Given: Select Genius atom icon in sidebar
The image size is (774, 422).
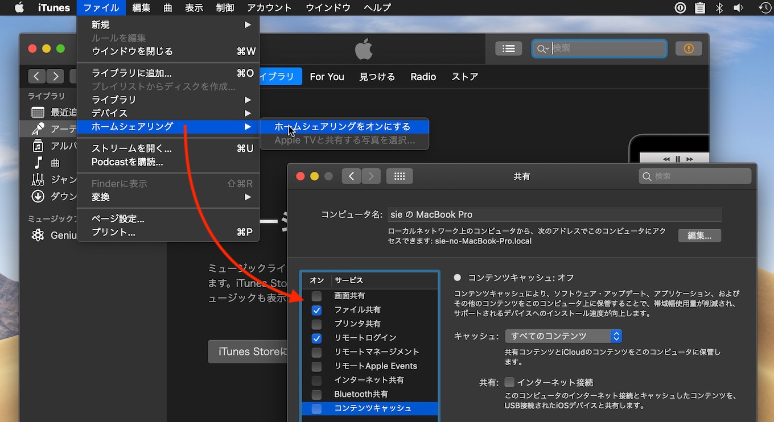Looking at the screenshot, I should coord(38,235).
